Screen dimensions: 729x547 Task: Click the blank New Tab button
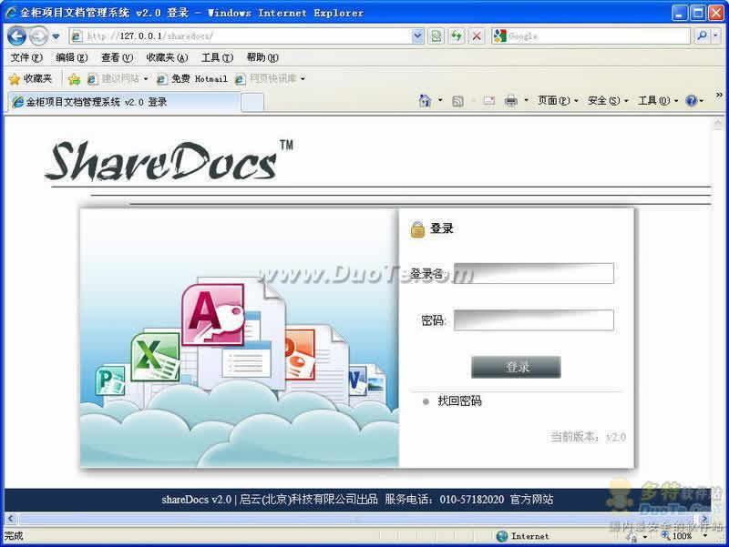252,102
